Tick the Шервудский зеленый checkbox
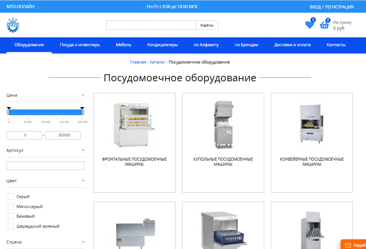This screenshot has width=366, height=249. pyautogui.click(x=11, y=226)
